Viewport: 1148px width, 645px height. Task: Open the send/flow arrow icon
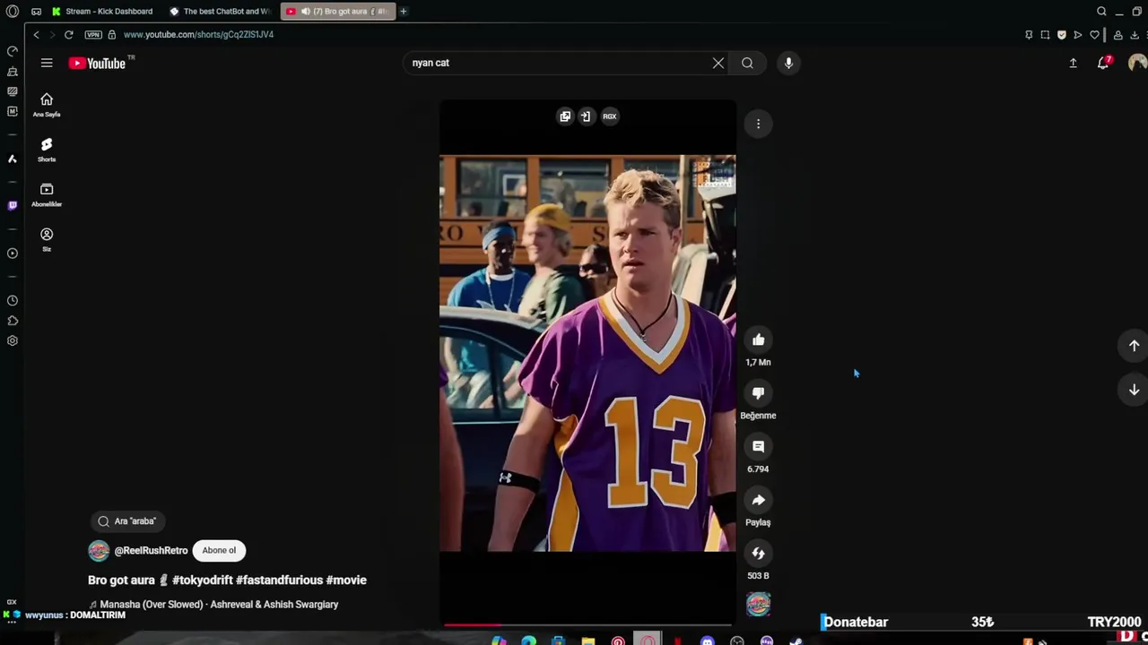pyautogui.click(x=1078, y=35)
